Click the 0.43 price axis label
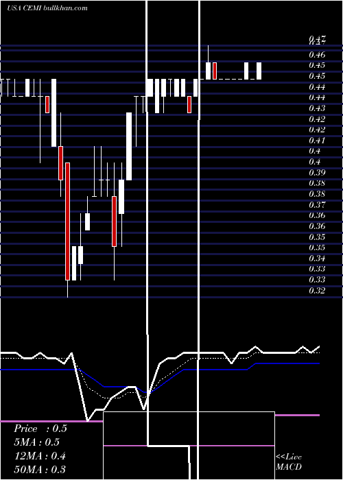 tap(317, 108)
